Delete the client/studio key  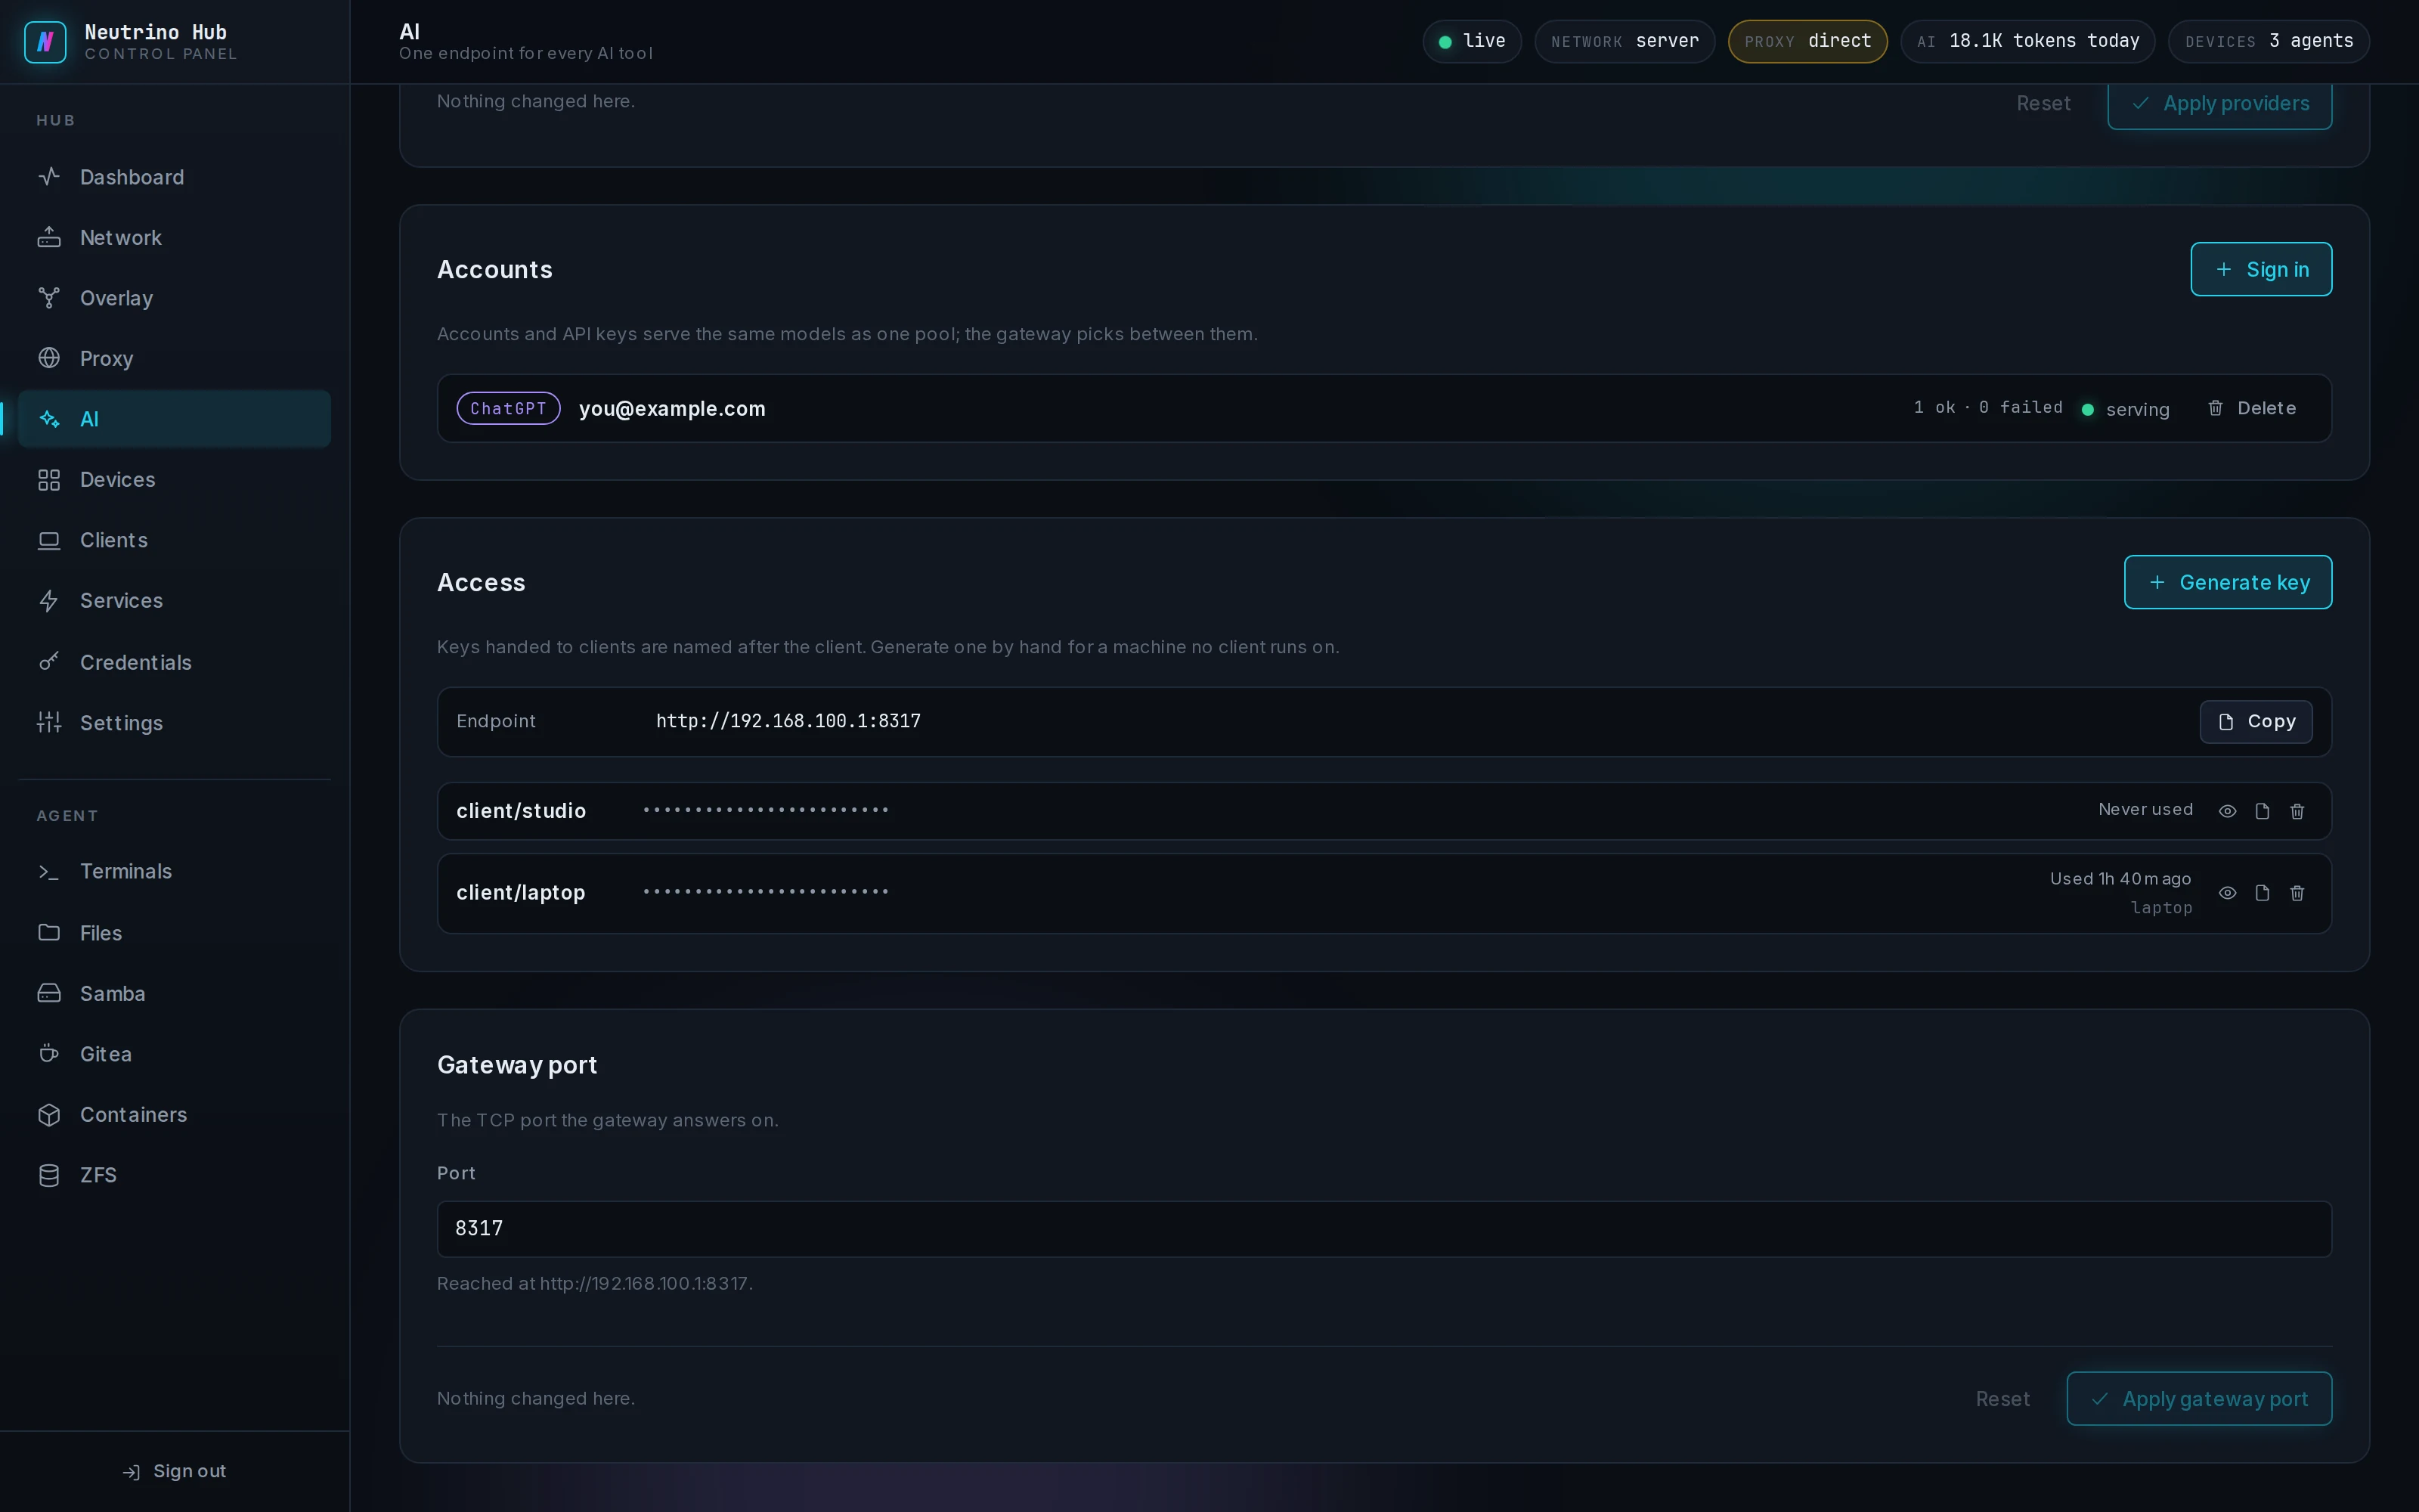2297,811
